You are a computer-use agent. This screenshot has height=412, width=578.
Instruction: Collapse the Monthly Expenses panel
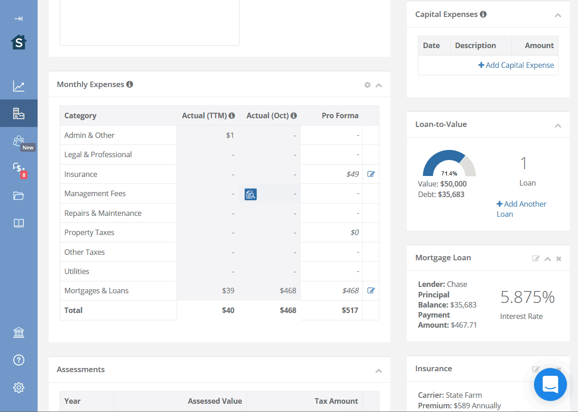coord(378,85)
